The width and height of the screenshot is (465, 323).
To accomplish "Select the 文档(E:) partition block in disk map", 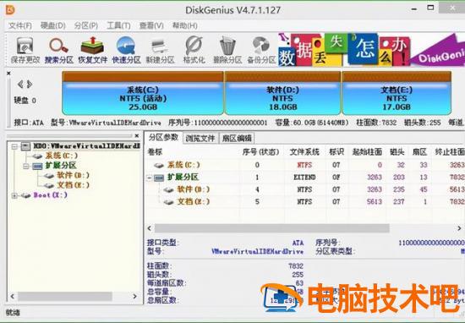I will (397, 93).
